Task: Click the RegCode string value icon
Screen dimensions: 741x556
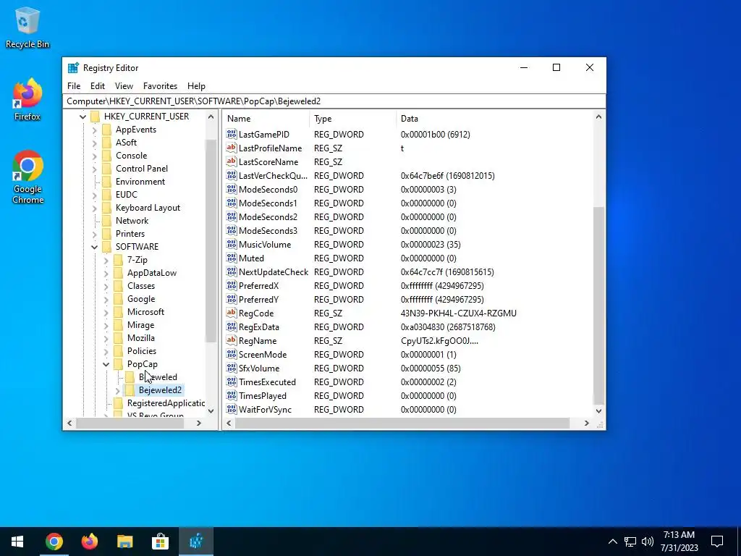Action: (231, 313)
